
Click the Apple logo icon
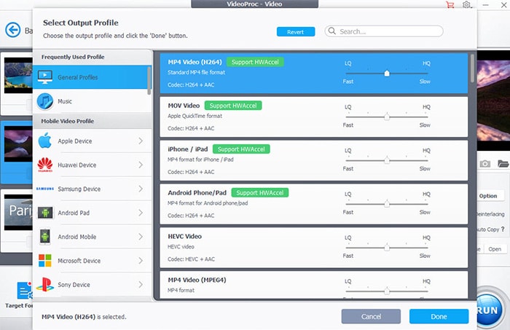pos(45,141)
